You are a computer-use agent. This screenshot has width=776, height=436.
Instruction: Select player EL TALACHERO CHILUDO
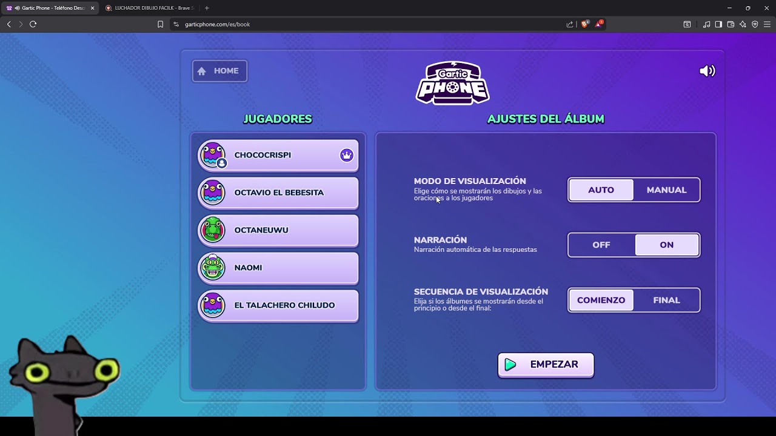(x=278, y=305)
